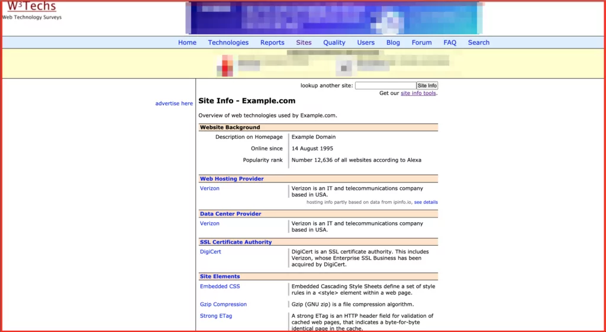Open the Gzip Compression link
This screenshot has width=606, height=332.
(x=223, y=304)
